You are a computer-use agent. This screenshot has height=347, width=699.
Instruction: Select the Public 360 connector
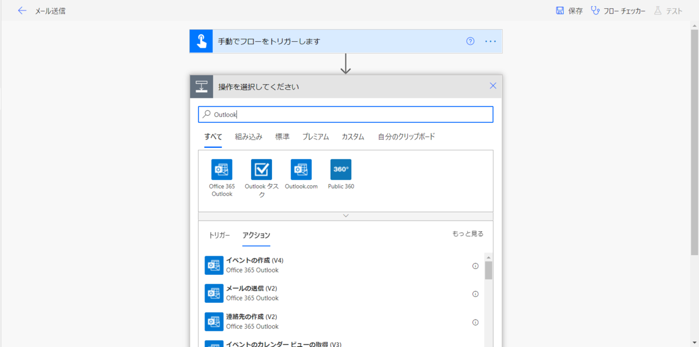coord(341,175)
